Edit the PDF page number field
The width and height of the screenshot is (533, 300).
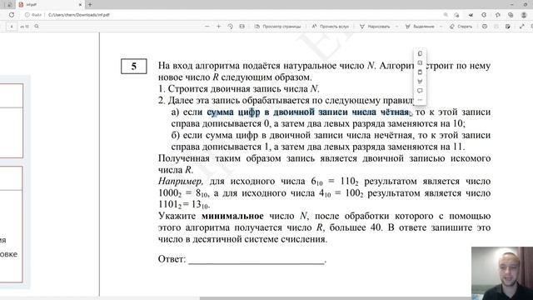tap(12, 26)
